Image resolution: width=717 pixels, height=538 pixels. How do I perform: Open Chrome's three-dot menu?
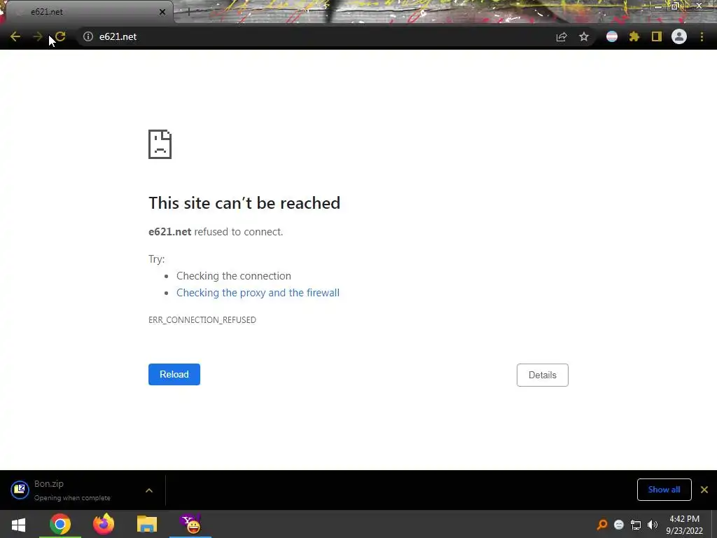pyautogui.click(x=702, y=36)
